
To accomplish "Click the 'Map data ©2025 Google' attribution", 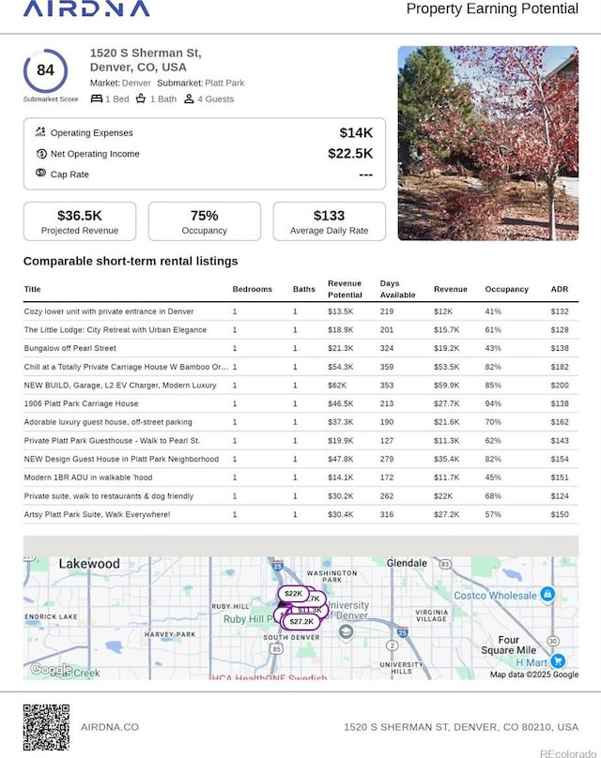I will (x=533, y=675).
